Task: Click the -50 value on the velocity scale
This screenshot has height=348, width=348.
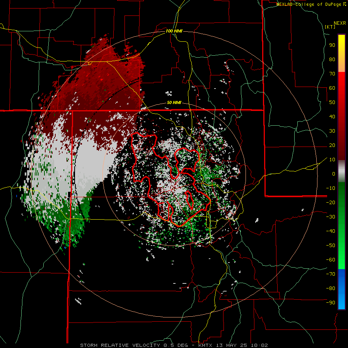Action: pyautogui.click(x=331, y=246)
